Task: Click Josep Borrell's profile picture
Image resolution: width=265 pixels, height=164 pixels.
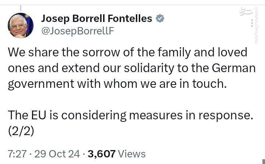Action: click(x=21, y=26)
